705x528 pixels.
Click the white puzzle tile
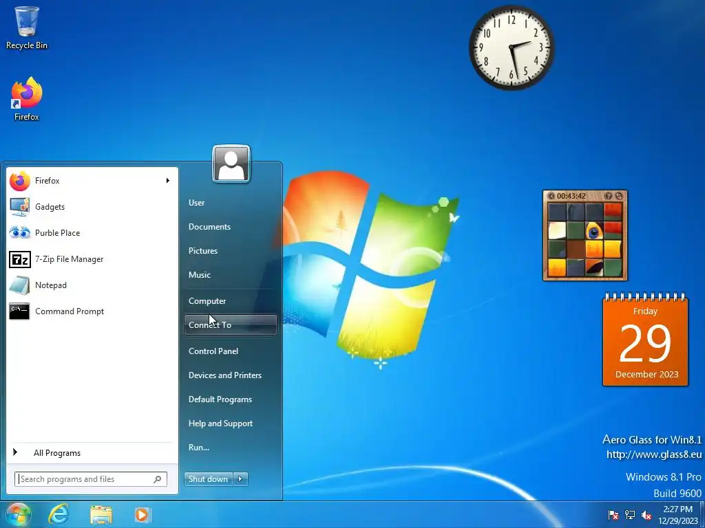pyautogui.click(x=557, y=231)
